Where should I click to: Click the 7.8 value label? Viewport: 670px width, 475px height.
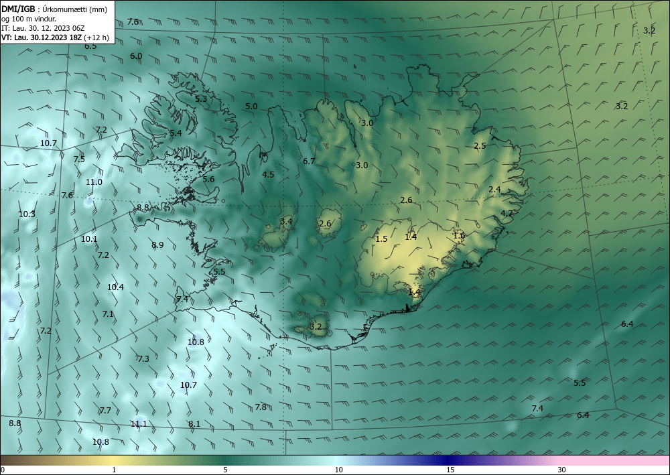[261, 407]
